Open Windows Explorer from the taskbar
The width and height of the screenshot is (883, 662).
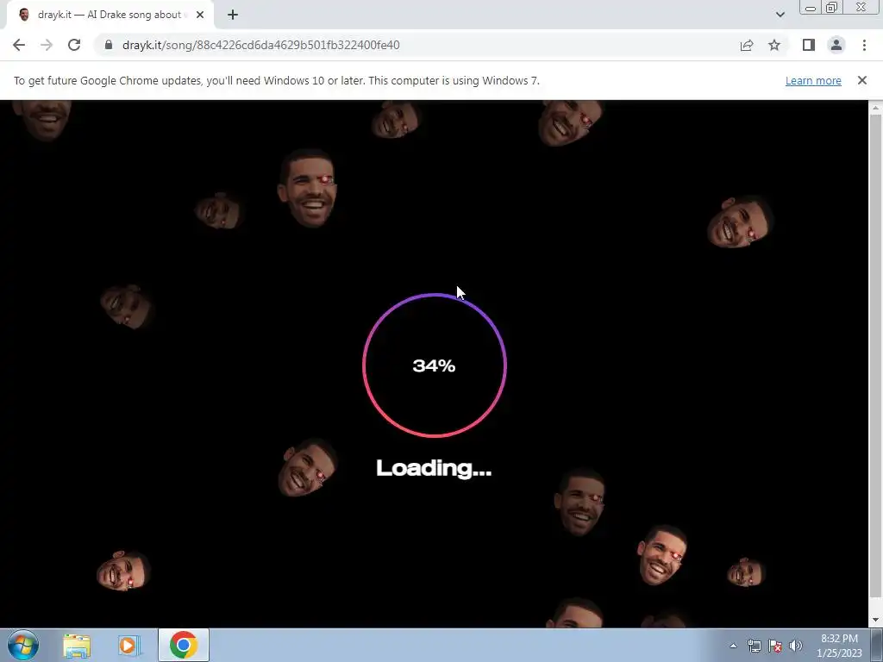(77, 646)
